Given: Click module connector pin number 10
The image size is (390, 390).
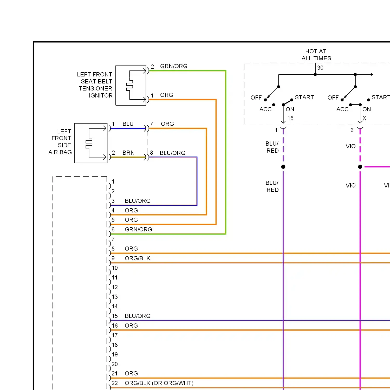Looking at the screenshot, I should pyautogui.click(x=115, y=268).
